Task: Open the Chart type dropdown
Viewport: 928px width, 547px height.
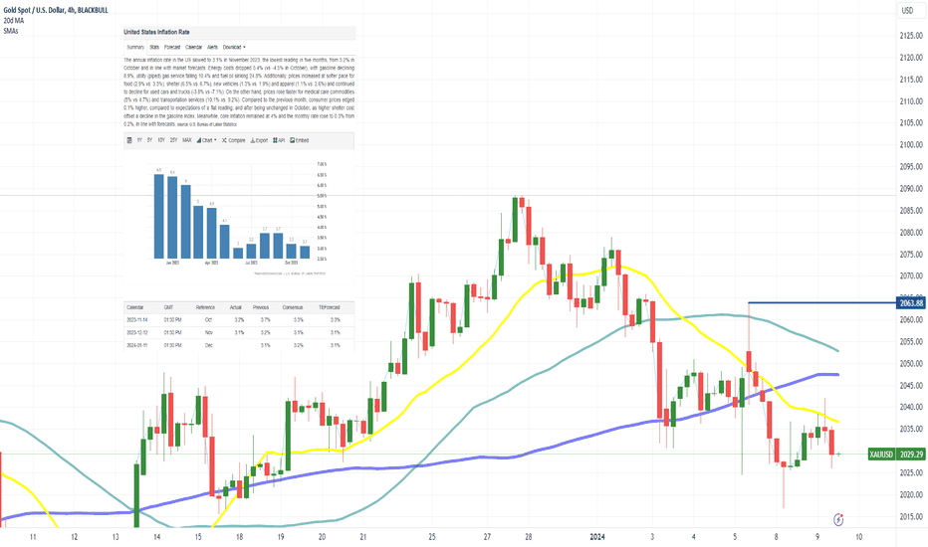Action: (x=206, y=141)
